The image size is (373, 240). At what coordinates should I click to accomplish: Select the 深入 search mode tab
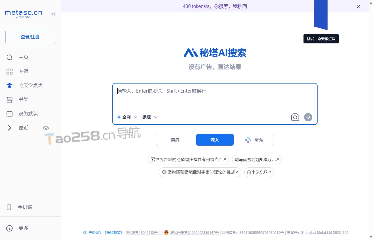click(x=215, y=140)
